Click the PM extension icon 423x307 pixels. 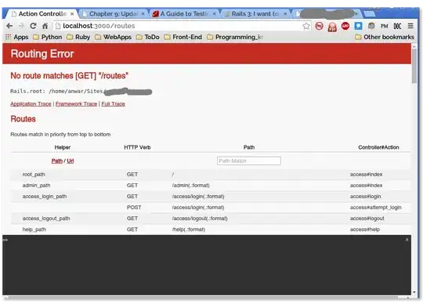point(384,26)
